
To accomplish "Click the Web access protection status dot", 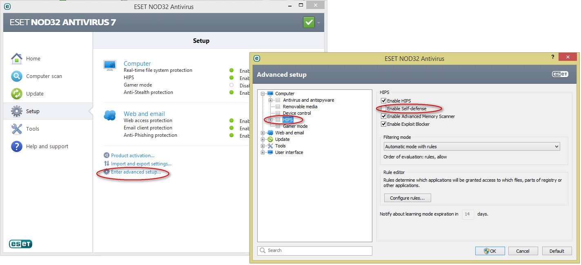I will [x=232, y=120].
